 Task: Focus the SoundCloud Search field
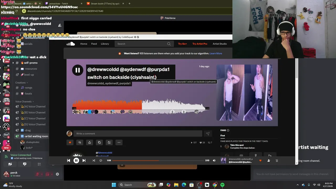(x=144, y=44)
